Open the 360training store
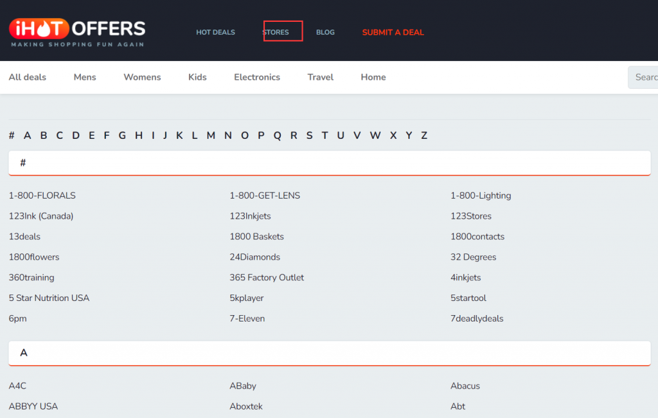 coord(31,278)
